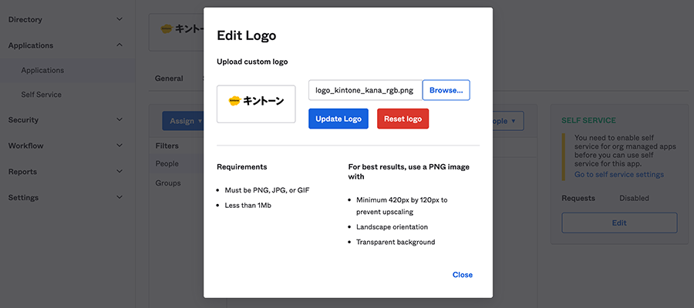Image resolution: width=694 pixels, height=308 pixels.
Task: Click the Edit button under Requests
Action: (618, 223)
